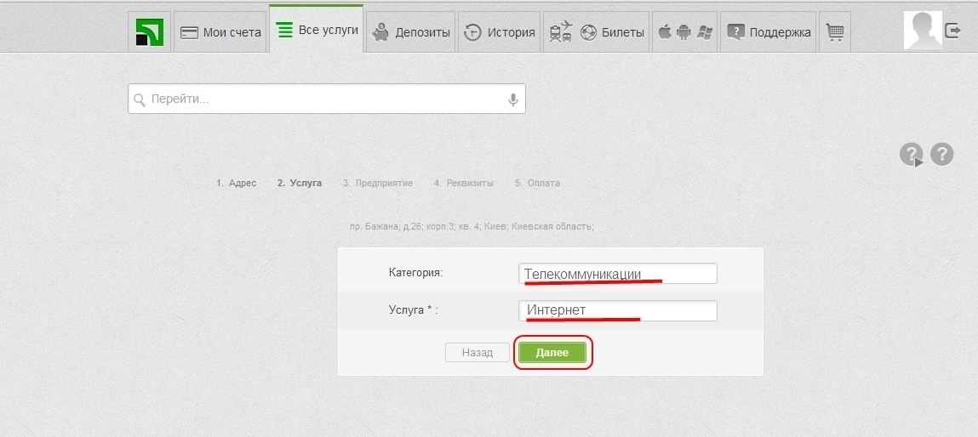This screenshot has width=978, height=437.
Task: Click the Назад button
Action: click(478, 352)
